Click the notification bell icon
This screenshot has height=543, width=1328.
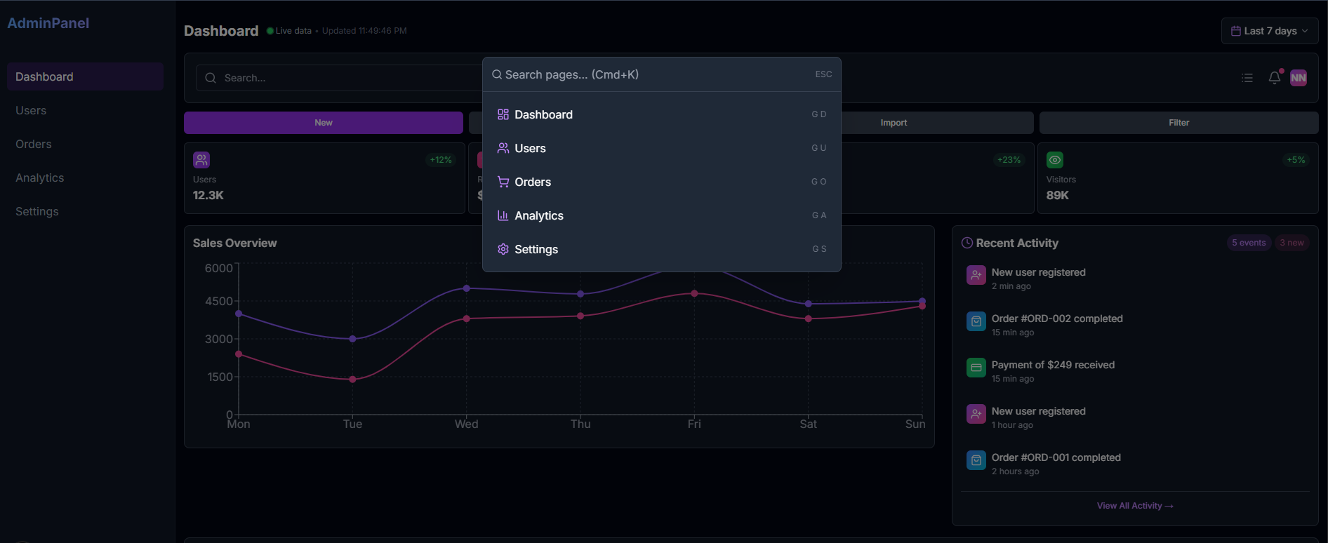[1274, 78]
